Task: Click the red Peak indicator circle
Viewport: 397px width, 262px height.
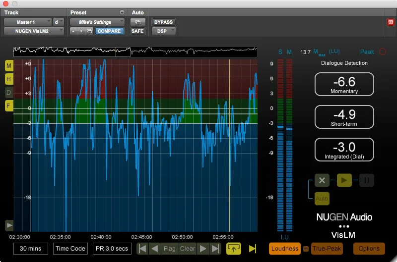Action: 383,52
